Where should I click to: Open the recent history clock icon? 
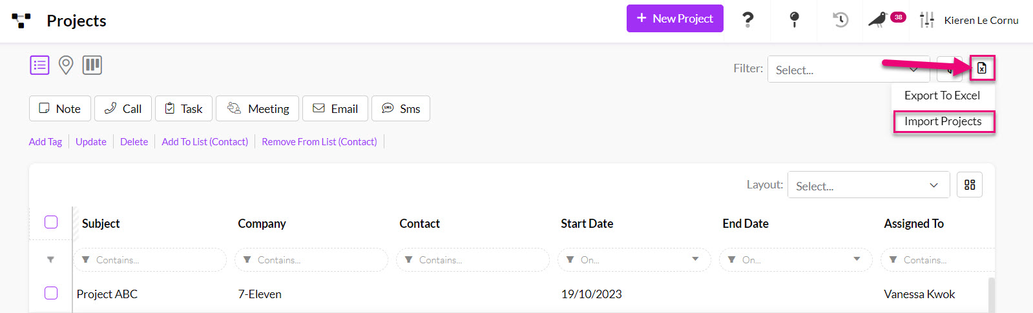[840, 19]
